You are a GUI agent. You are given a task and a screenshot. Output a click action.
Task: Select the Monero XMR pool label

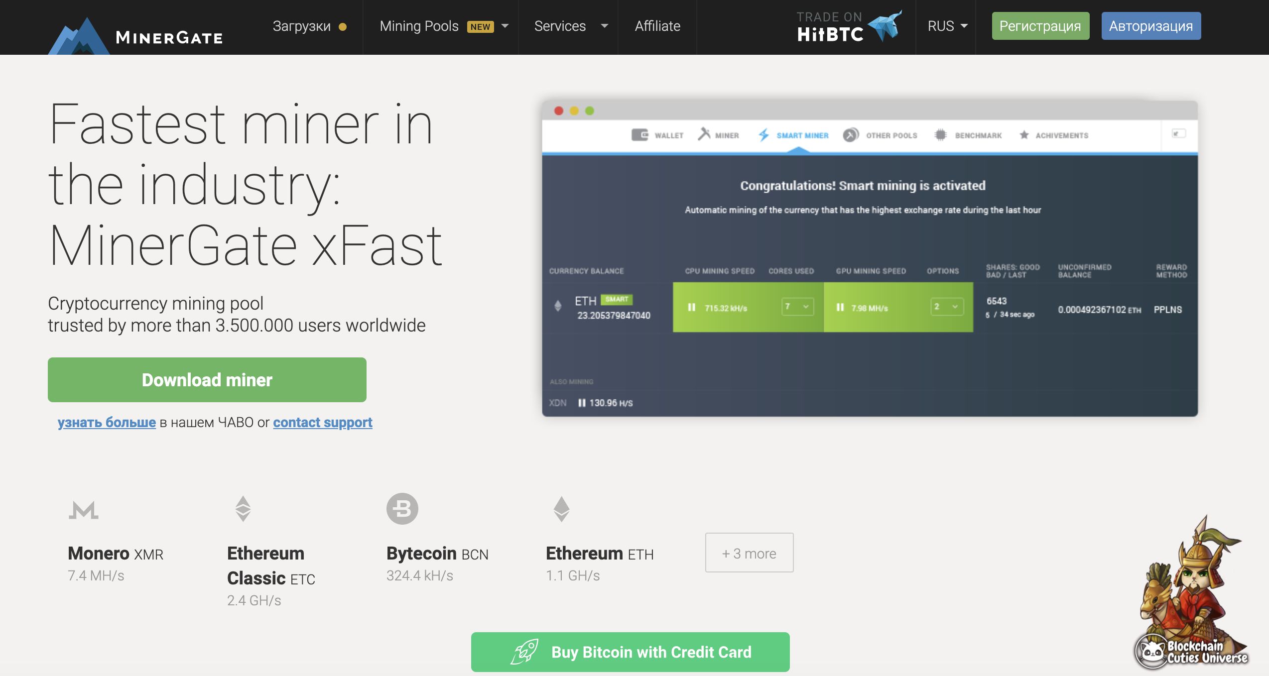(x=116, y=554)
